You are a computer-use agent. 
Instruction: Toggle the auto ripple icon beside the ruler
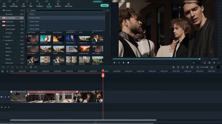coord(7,71)
